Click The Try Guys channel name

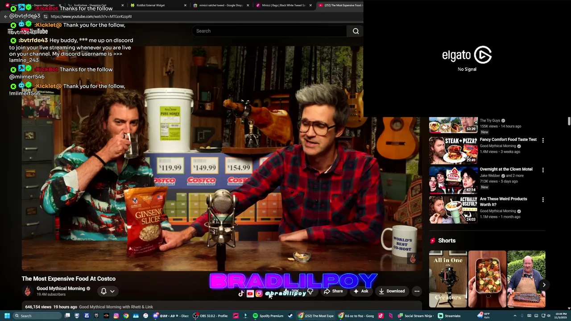click(490, 121)
